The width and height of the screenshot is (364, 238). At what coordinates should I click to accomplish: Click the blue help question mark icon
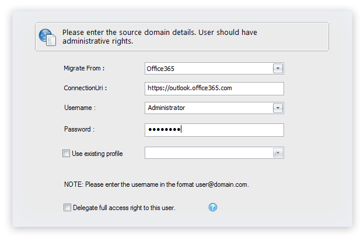click(213, 207)
